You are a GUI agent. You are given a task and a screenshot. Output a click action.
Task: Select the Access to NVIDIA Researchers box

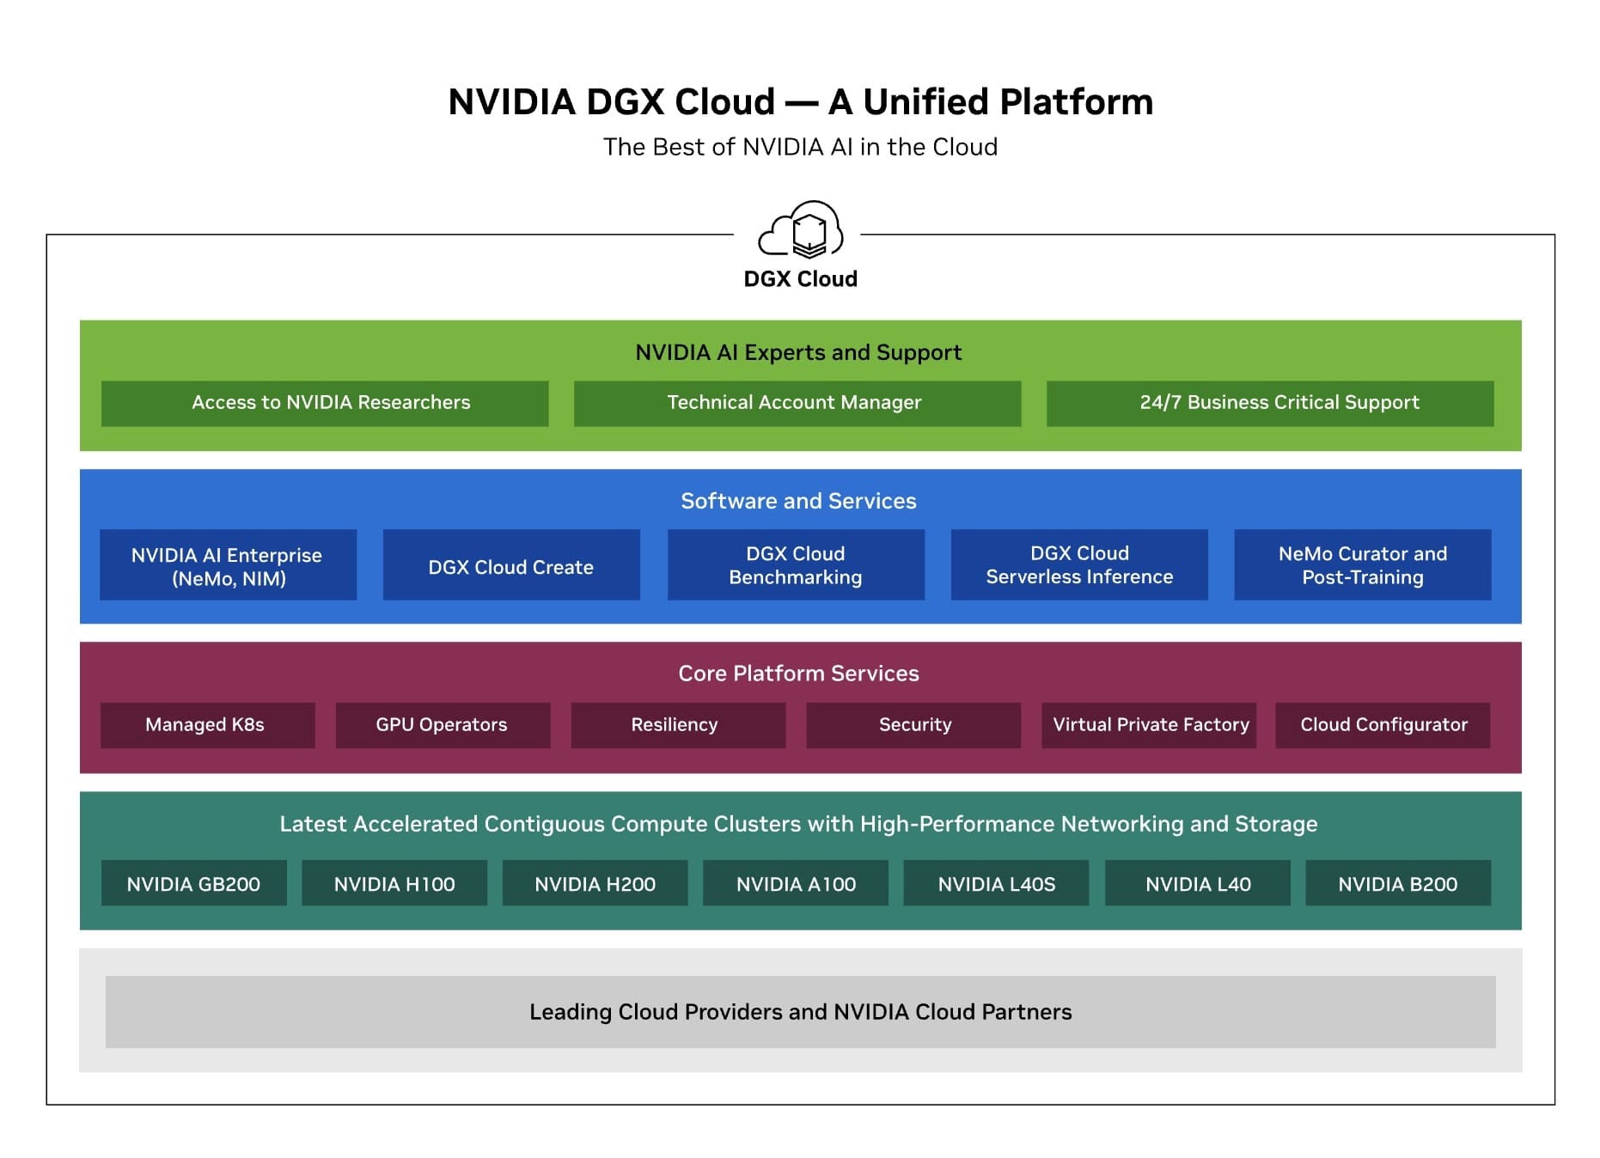(x=325, y=403)
